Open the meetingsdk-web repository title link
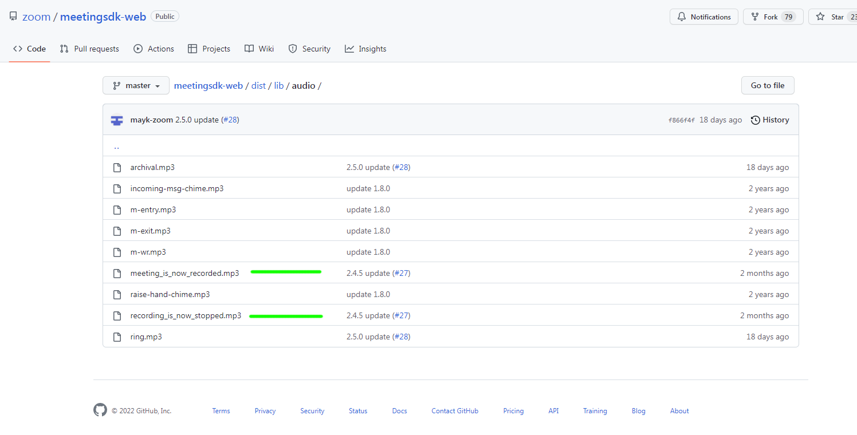 tap(103, 17)
